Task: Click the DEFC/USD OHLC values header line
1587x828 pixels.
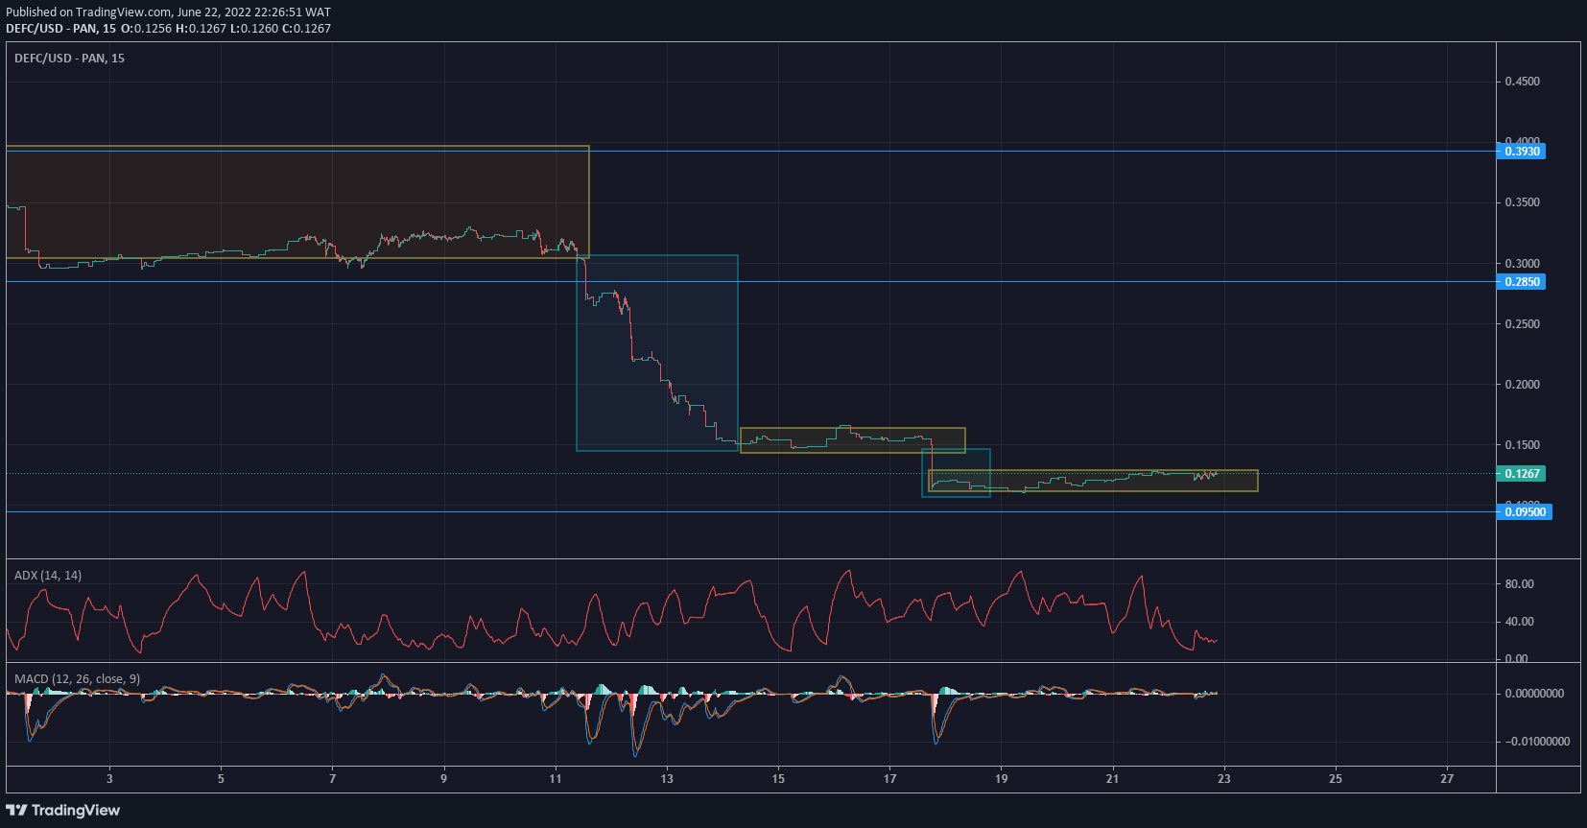Action: (x=168, y=29)
